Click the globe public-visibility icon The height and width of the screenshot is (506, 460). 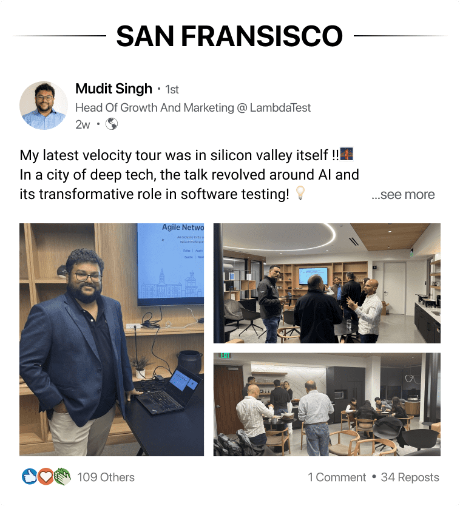(112, 124)
